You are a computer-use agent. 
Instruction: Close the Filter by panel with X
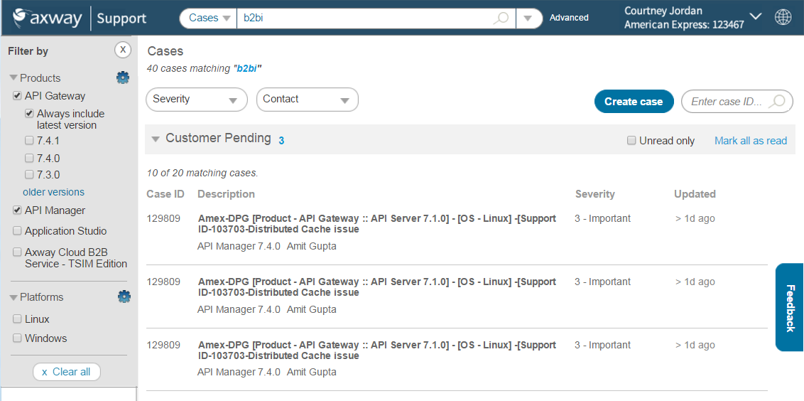123,50
